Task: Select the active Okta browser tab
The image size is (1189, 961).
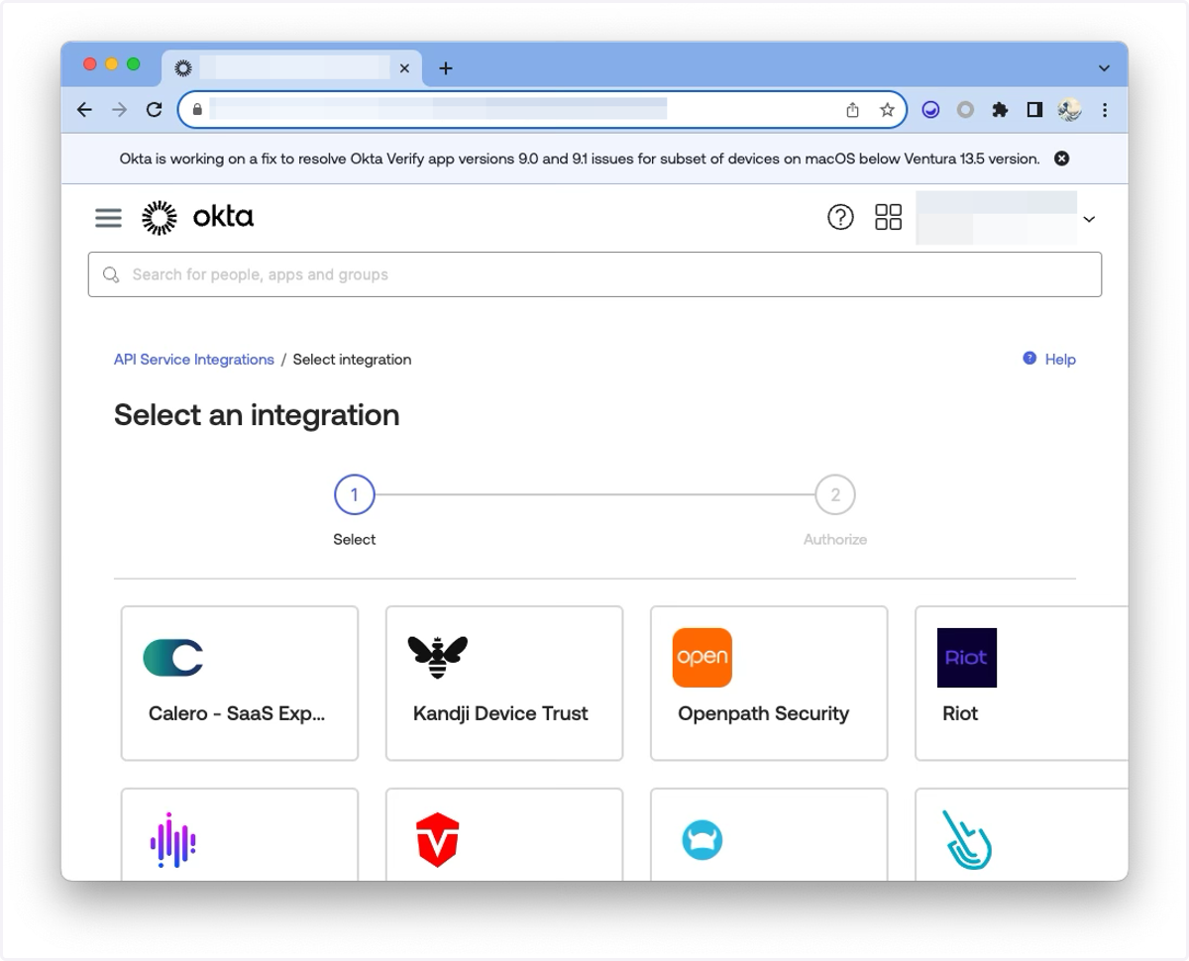Action: (291, 68)
